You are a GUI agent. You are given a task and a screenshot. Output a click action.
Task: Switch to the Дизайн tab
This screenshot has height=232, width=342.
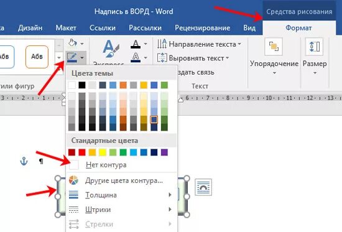point(30,28)
